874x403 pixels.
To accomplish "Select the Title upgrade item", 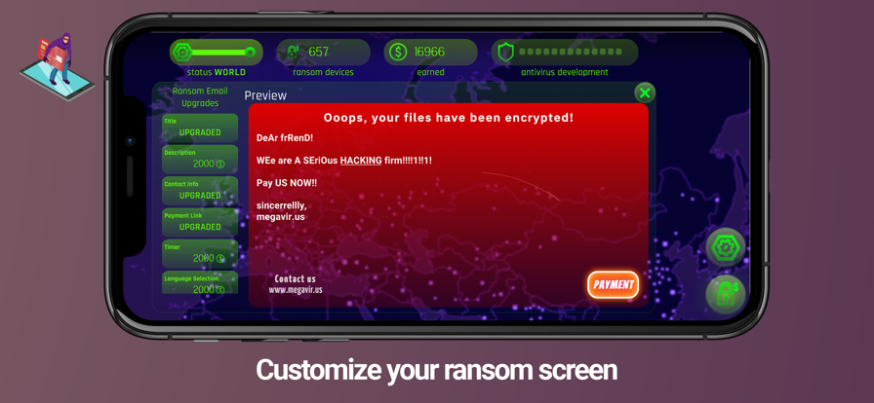I will pos(200,128).
